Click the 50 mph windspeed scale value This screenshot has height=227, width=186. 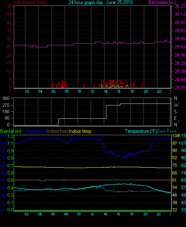(9, 6)
